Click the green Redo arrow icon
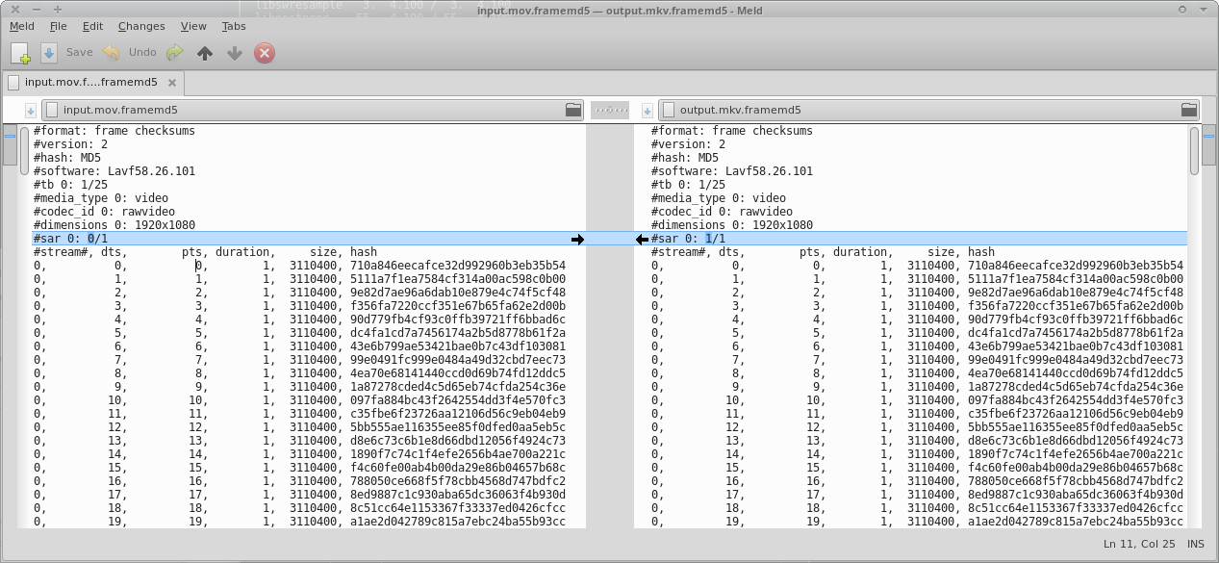 coord(174,53)
